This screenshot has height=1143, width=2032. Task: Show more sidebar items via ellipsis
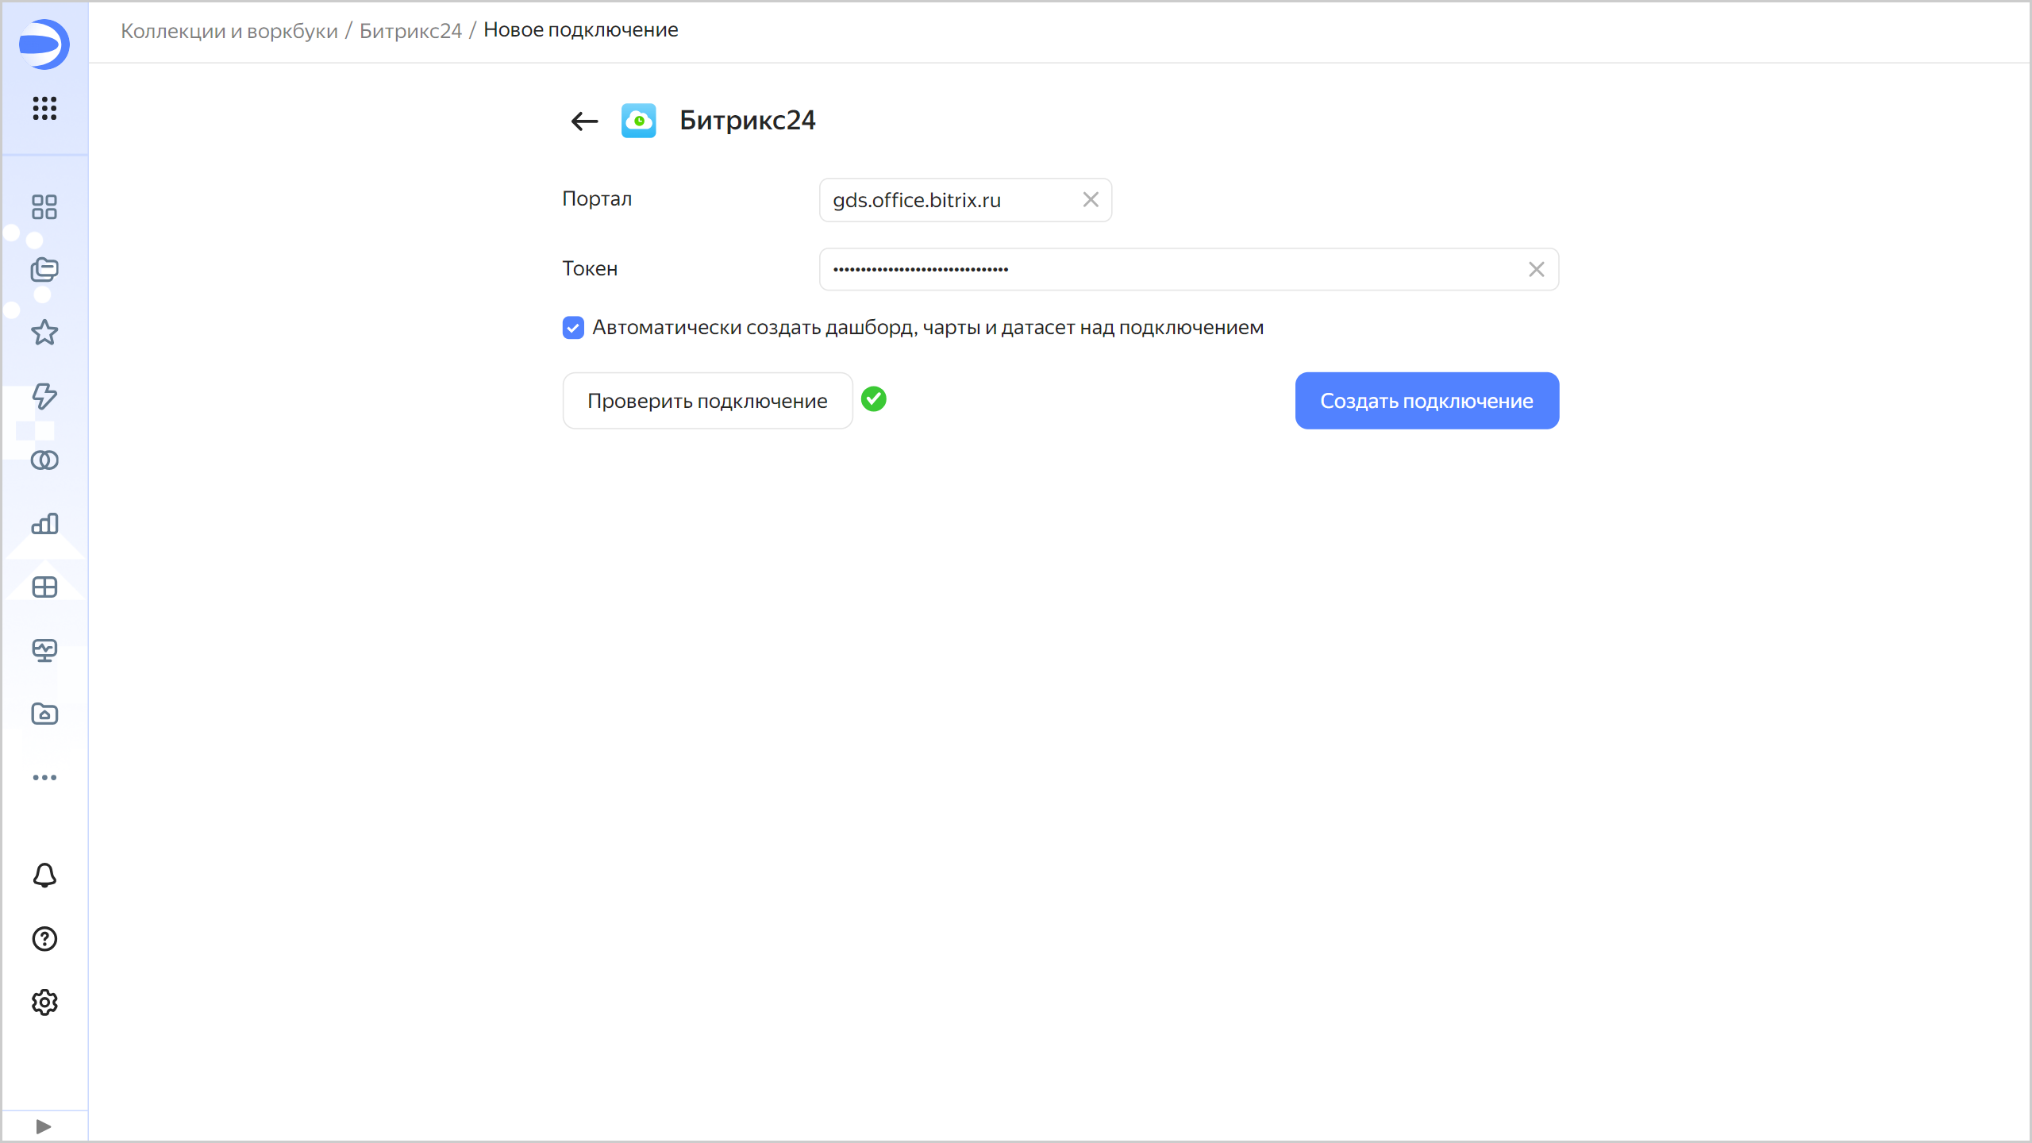[x=44, y=778]
